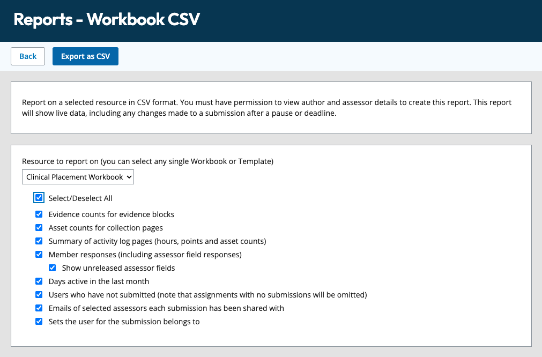
Task: Click the Days active in the last month label
Action: click(99, 281)
